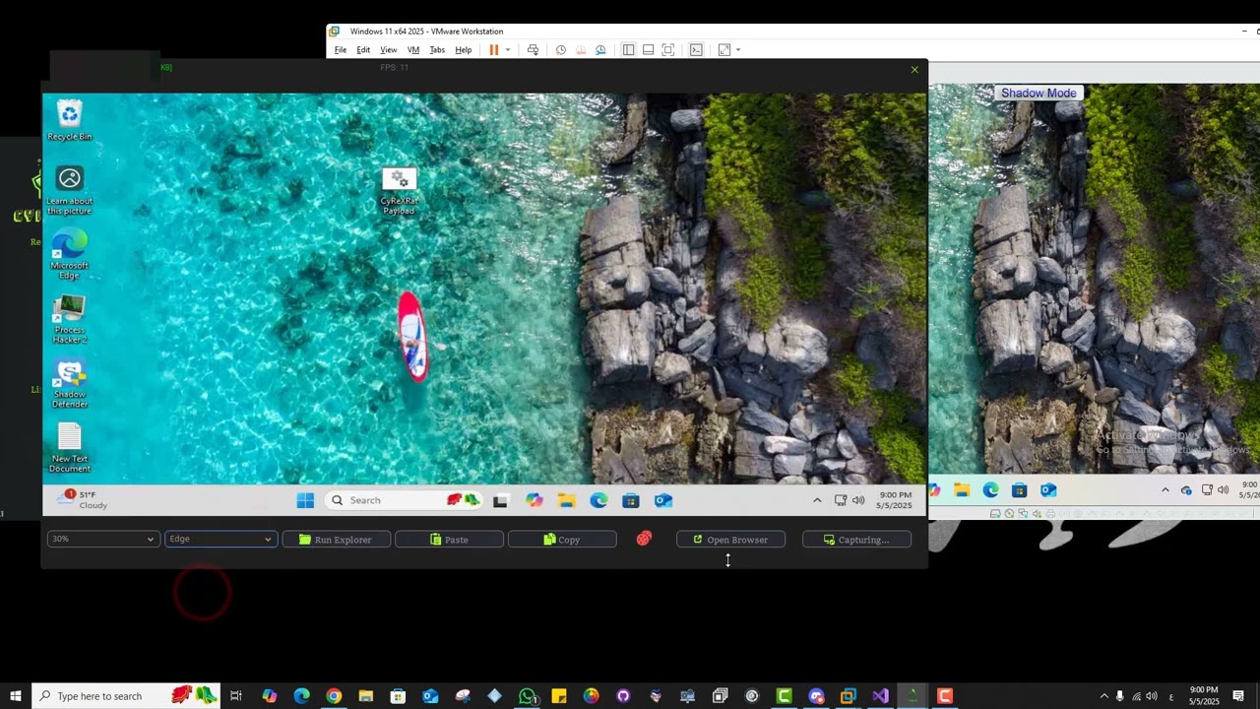Open Edge on the remote taskbar
The width and height of the screenshot is (1260, 709).
click(598, 500)
